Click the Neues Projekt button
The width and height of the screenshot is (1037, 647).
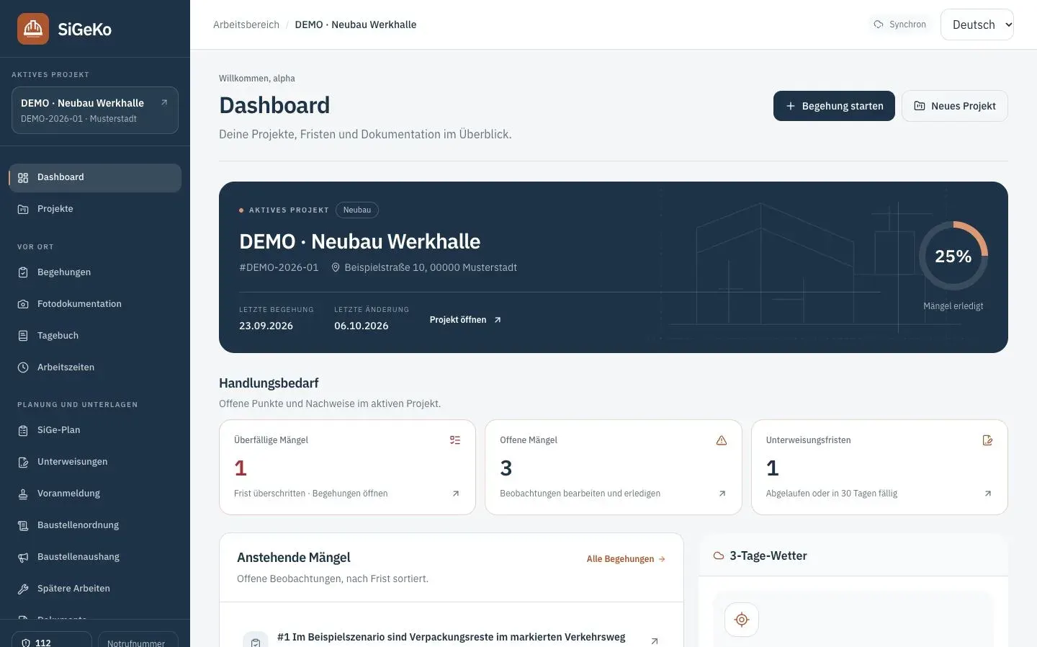tap(955, 106)
